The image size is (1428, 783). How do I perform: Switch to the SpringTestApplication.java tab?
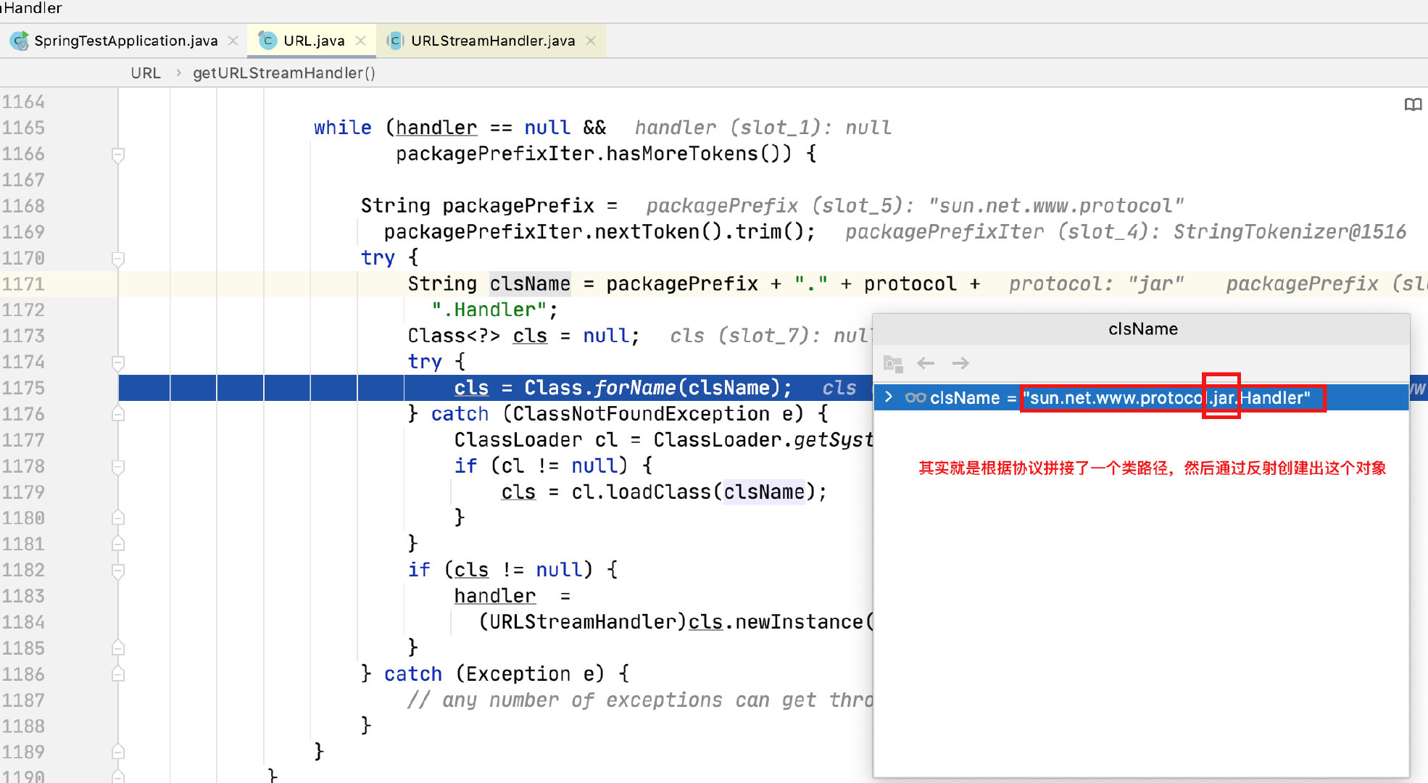[125, 41]
